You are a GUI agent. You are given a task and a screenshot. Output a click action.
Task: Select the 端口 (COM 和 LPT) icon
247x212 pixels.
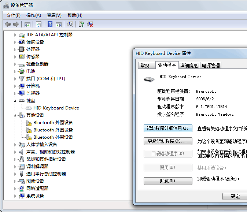pos(22,78)
